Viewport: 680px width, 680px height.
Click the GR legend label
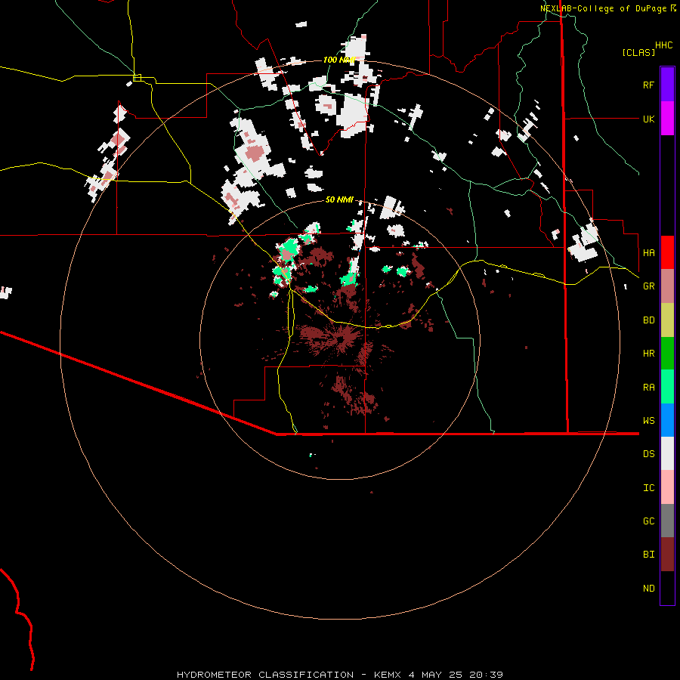coord(648,286)
